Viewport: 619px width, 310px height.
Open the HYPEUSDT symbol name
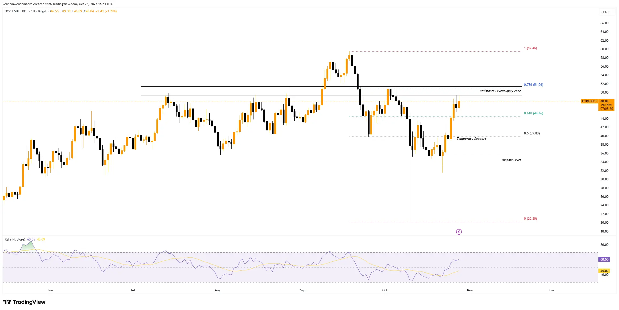coord(12,11)
